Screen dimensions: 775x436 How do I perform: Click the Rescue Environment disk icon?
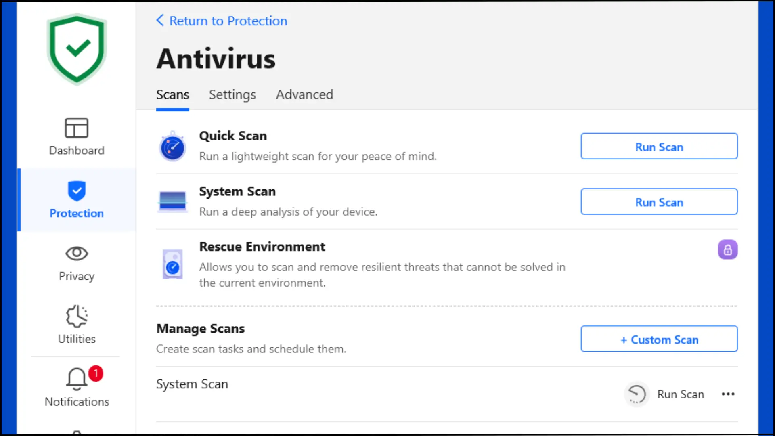[x=173, y=264]
